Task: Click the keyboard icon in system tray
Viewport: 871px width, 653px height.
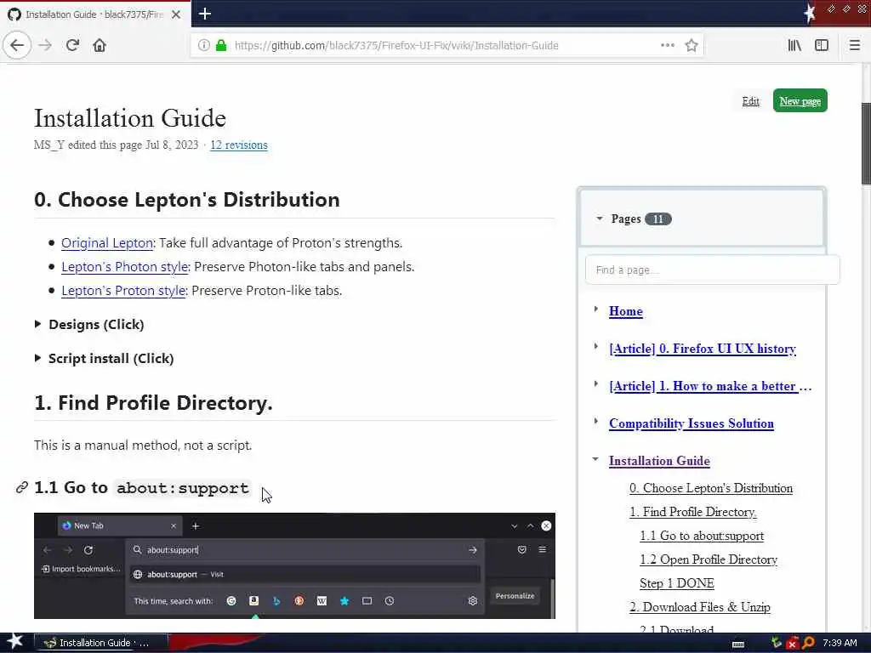Action: tap(737, 644)
